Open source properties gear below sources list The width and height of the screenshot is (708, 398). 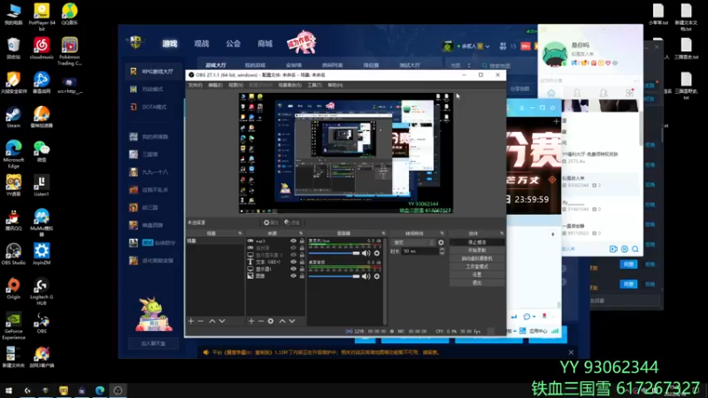[271, 321]
